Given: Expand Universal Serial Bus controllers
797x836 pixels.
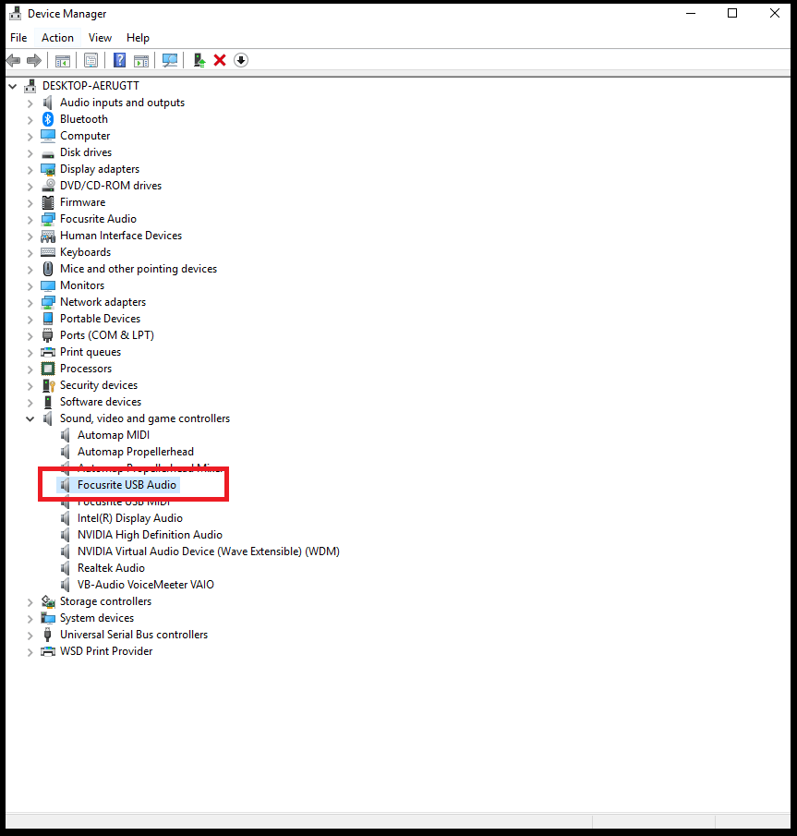Looking at the screenshot, I should (30, 635).
